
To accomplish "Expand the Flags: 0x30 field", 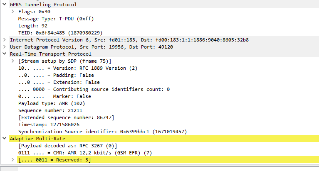I will (13, 12).
